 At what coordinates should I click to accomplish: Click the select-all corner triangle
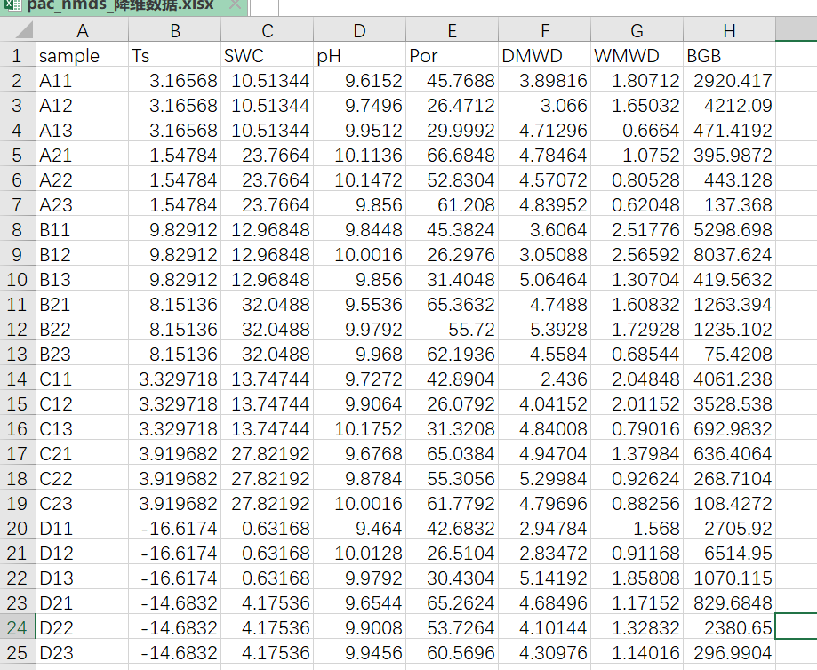(24, 30)
